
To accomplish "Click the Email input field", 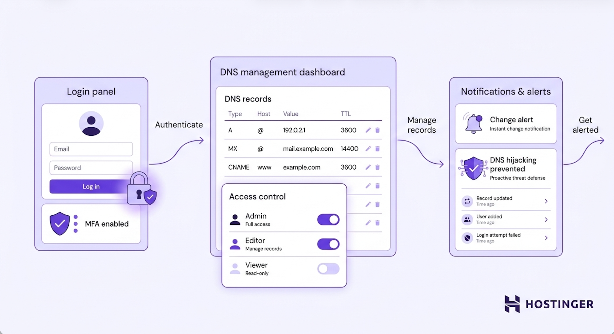I will point(91,149).
